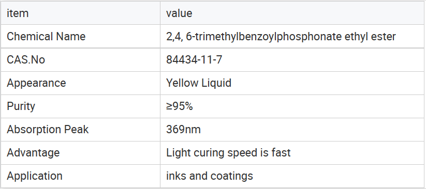Select the Chemical Name label cell
426x189 pixels.
[80, 36]
